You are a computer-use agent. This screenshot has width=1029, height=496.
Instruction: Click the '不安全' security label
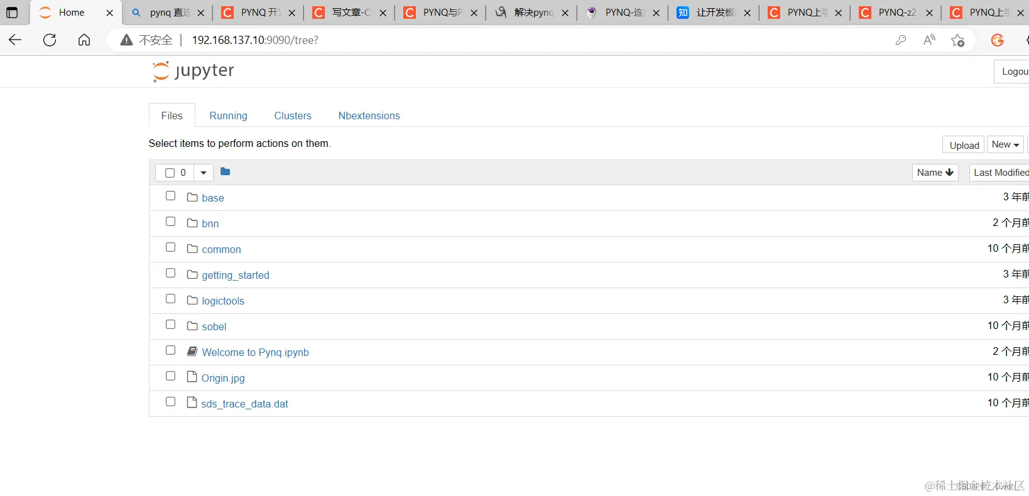(155, 40)
